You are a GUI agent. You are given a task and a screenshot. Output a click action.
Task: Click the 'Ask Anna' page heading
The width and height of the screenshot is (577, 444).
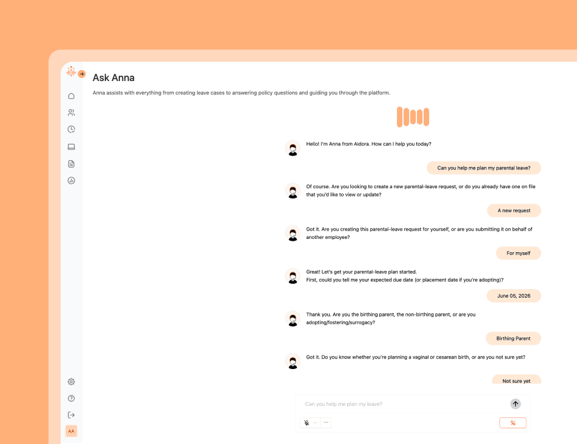point(113,78)
